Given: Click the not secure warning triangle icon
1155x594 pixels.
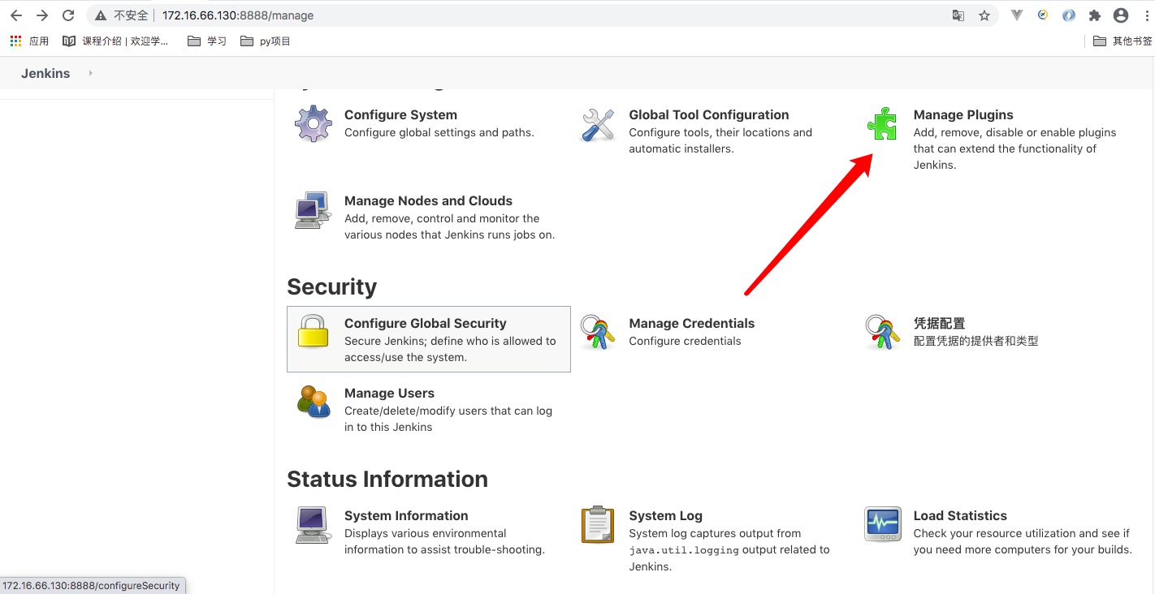Looking at the screenshot, I should point(101,15).
